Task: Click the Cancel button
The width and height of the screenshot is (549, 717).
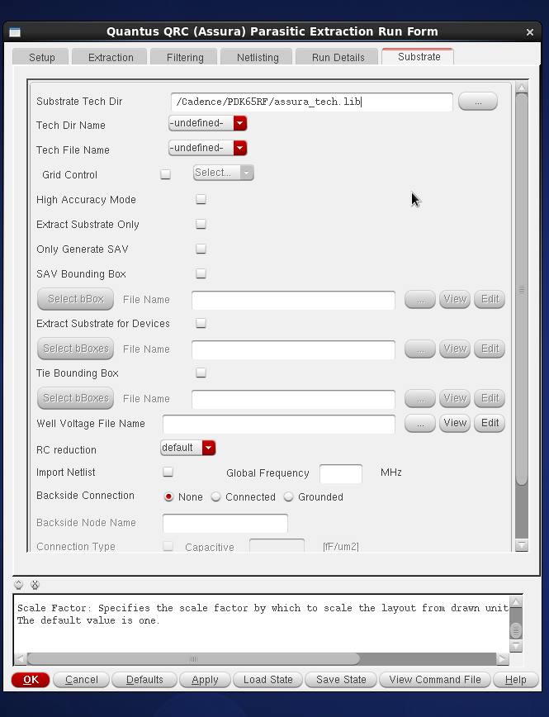Action: (82, 680)
